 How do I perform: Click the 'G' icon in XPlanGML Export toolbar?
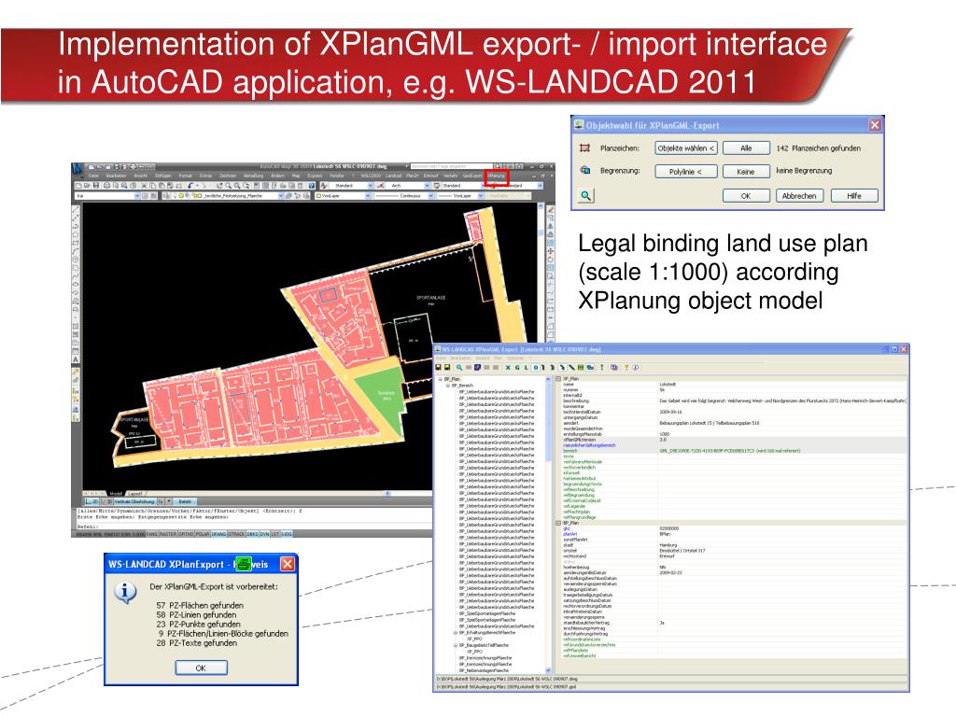517,367
